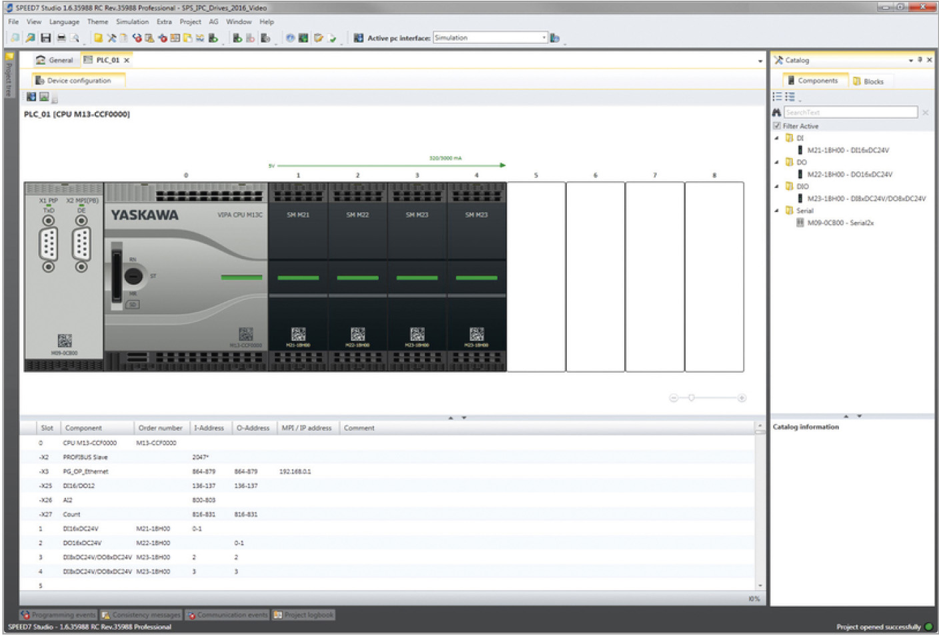Open the Programming events panel
This screenshot has width=939, height=636.
59,615
